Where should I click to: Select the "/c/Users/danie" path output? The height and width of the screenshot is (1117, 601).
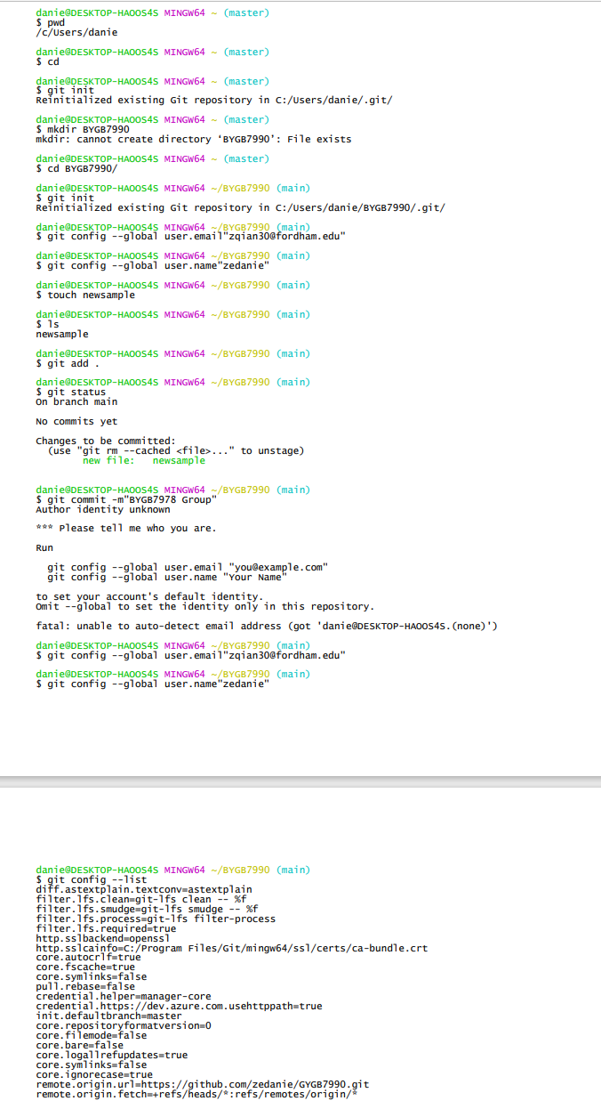(x=76, y=33)
